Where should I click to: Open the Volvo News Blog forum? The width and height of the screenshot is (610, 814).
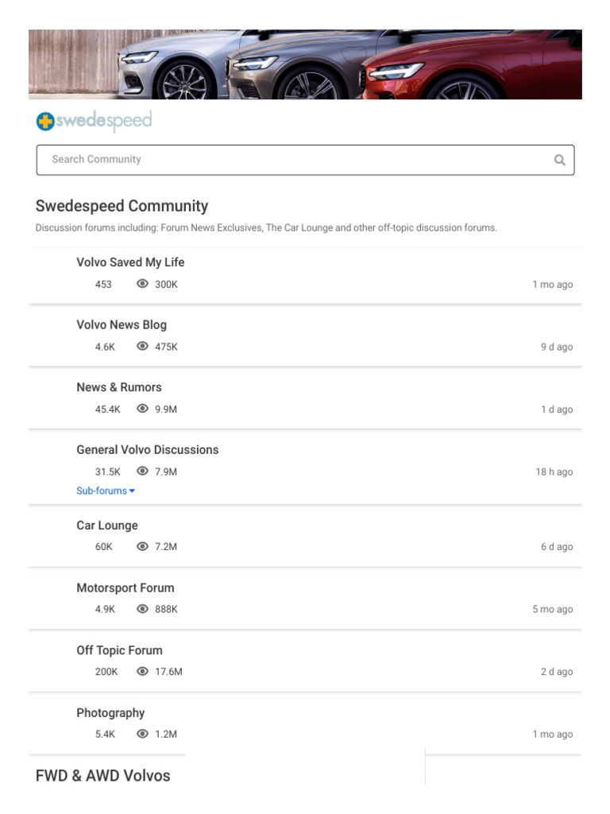tap(122, 325)
